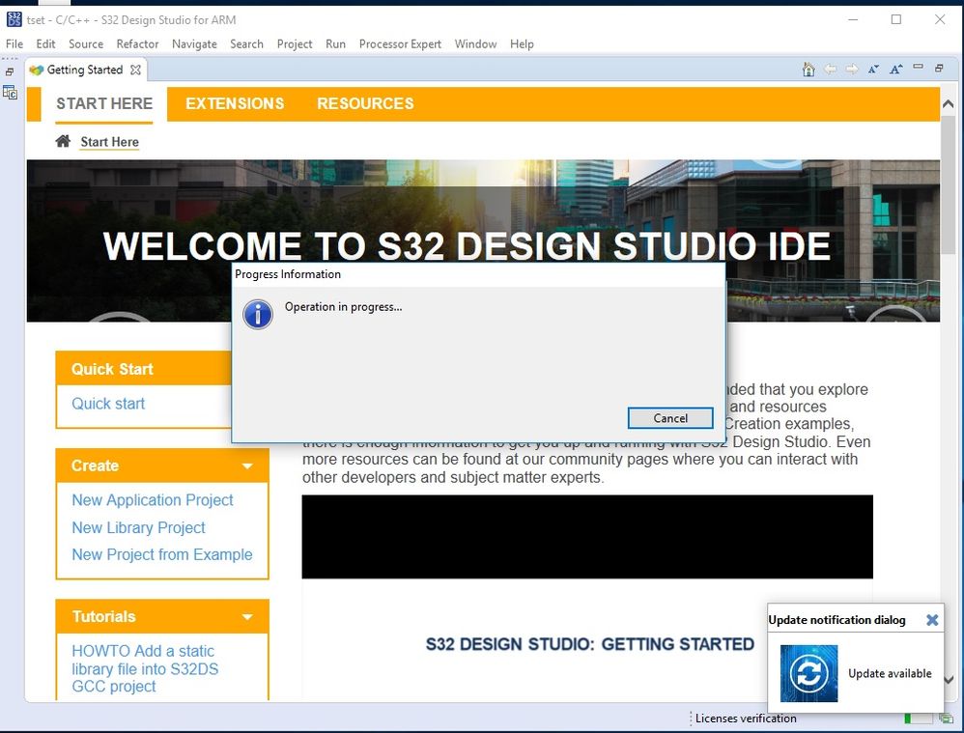Increase font size with large A icon
964x733 pixels.
(x=895, y=70)
